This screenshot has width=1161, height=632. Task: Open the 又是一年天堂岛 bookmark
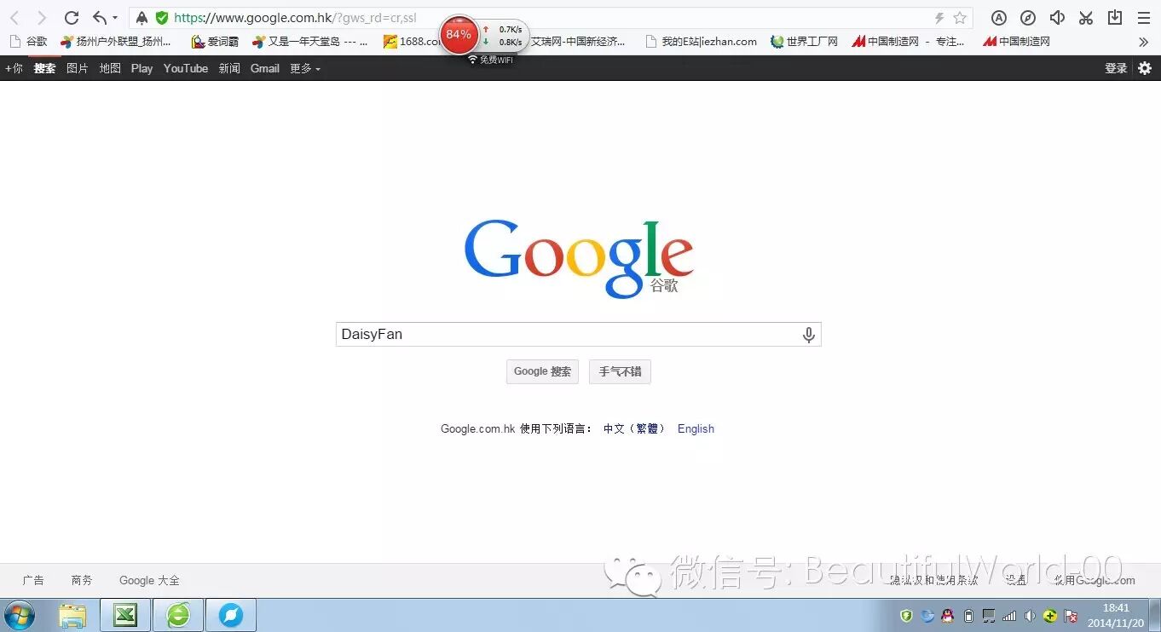pyautogui.click(x=310, y=41)
